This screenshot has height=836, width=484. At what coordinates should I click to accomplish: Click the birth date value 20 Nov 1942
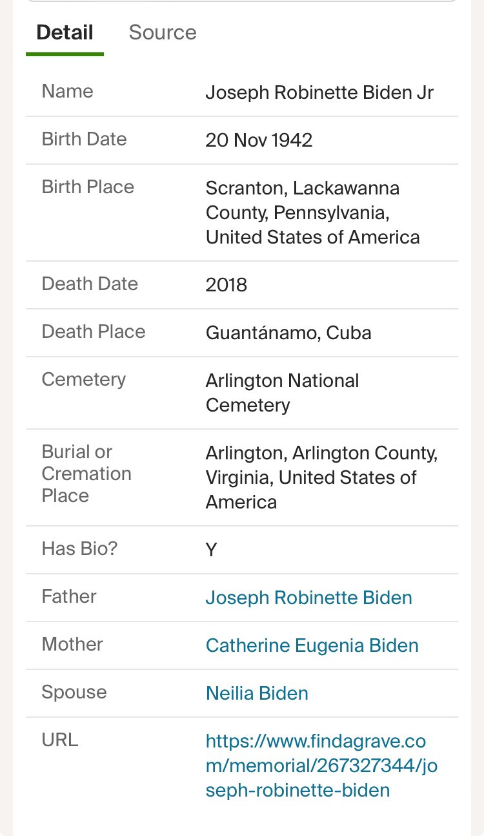tap(259, 140)
